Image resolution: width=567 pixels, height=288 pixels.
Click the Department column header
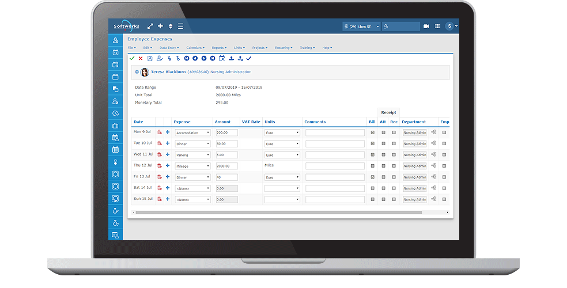click(x=414, y=122)
